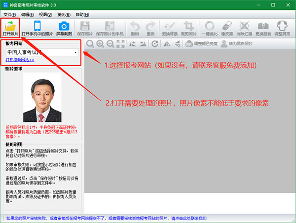
Task: Select the 裁剪照片 crop tool
Action: click(187, 27)
